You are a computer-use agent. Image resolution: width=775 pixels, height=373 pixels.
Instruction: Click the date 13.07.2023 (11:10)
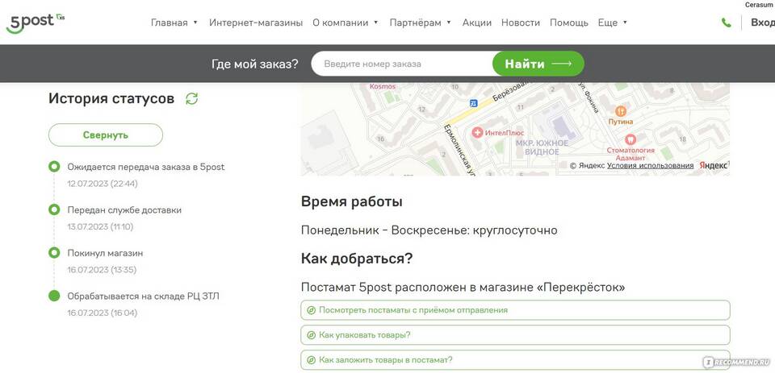click(100, 227)
